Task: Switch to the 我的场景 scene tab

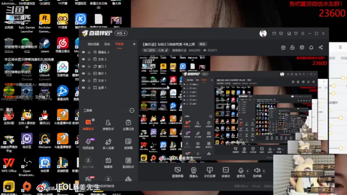Action: coord(93,44)
